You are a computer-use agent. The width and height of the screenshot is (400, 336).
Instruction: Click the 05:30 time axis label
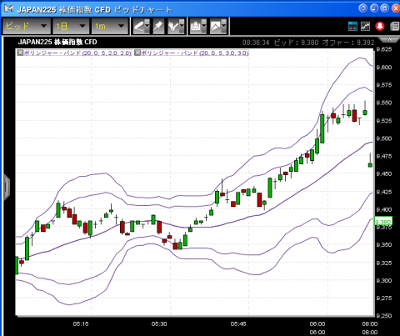click(x=159, y=323)
